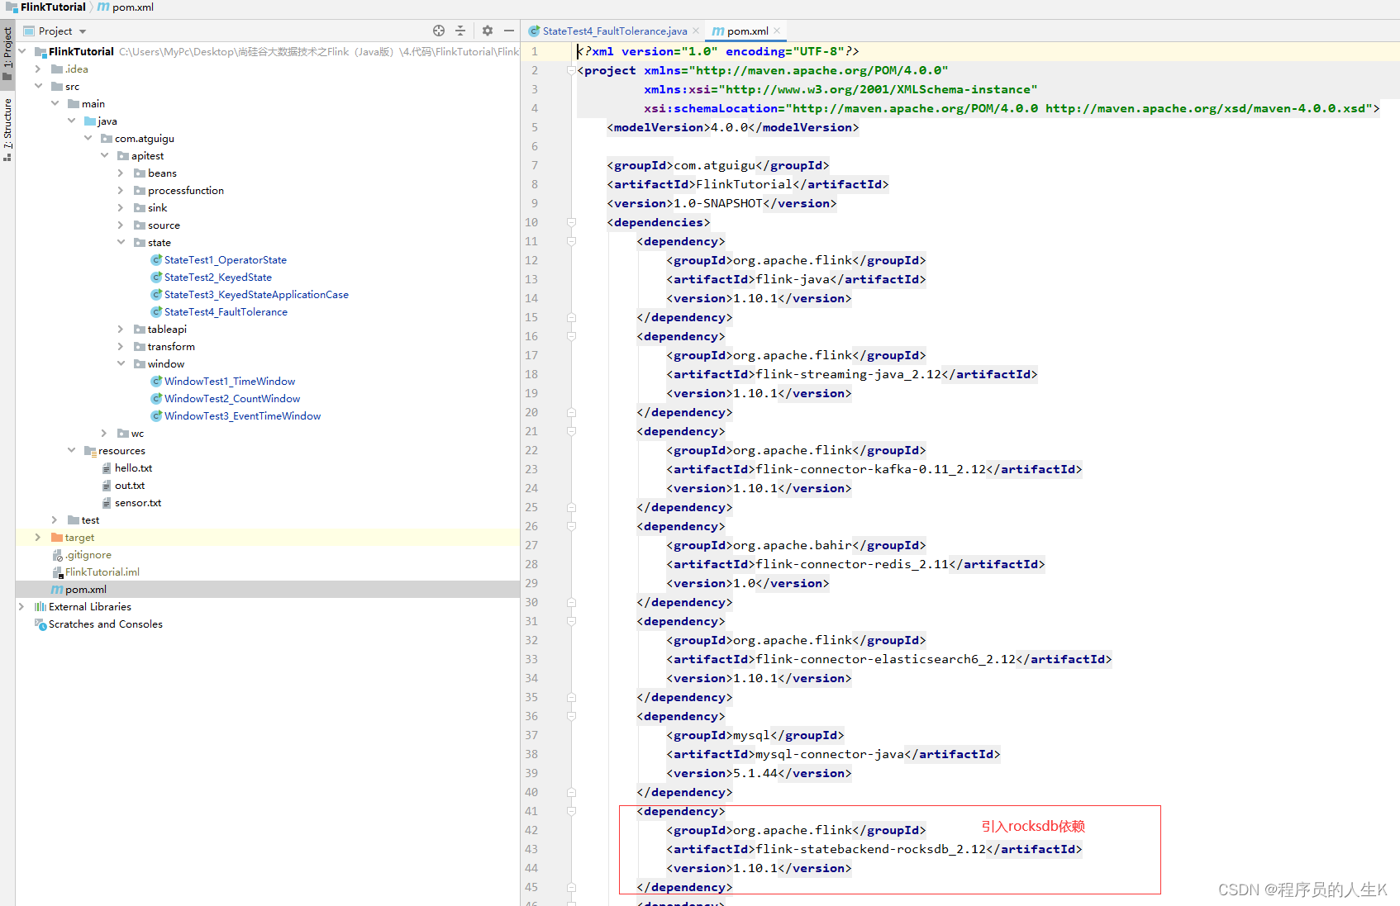
Task: Close the pom.xml editor tab
Action: pyautogui.click(x=777, y=31)
